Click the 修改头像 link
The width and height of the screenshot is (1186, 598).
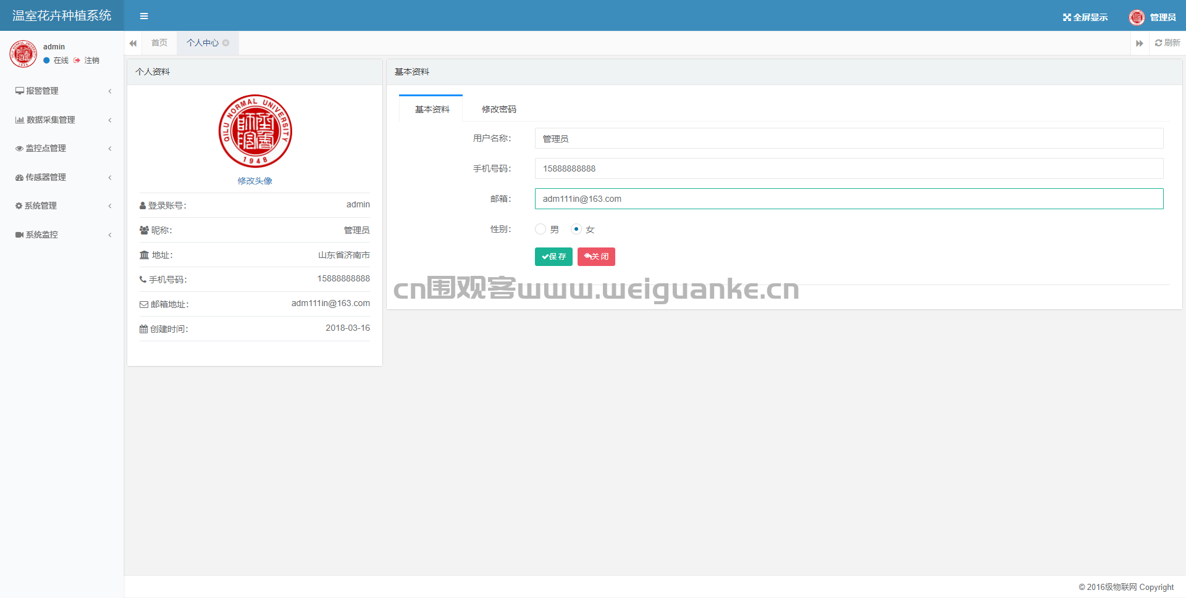pyautogui.click(x=255, y=181)
